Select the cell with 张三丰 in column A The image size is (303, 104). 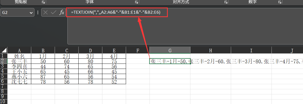tap(19, 61)
